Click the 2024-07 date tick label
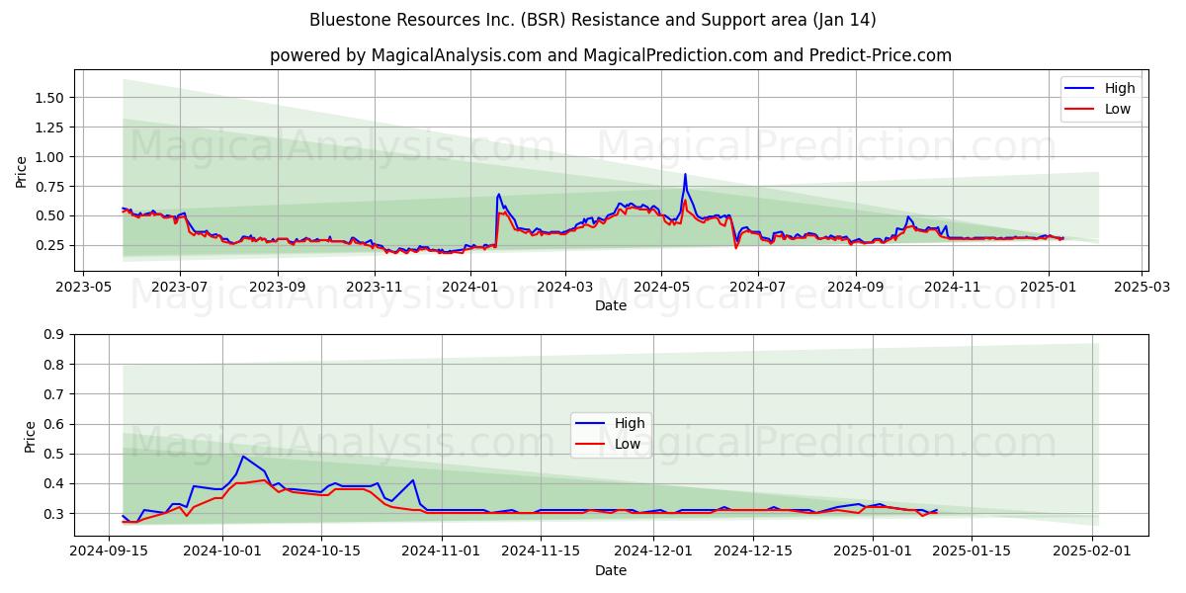 pyautogui.click(x=758, y=286)
